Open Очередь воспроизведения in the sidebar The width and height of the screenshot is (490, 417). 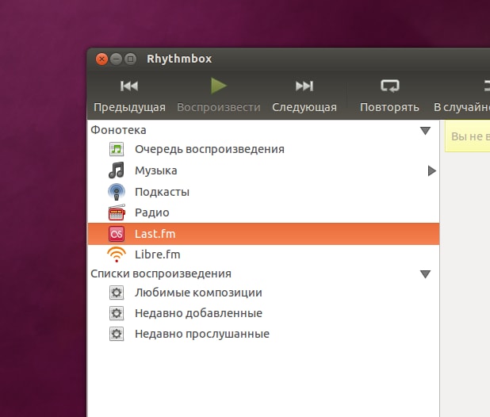[x=263, y=149]
